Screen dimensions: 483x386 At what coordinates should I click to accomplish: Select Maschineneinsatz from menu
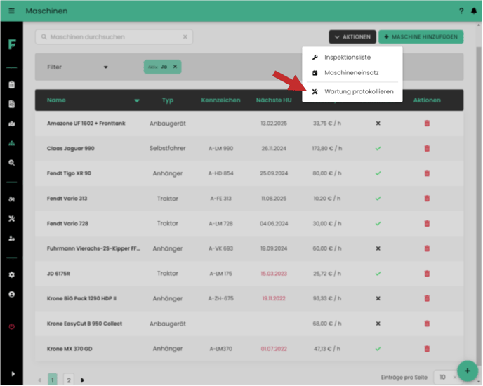point(352,73)
